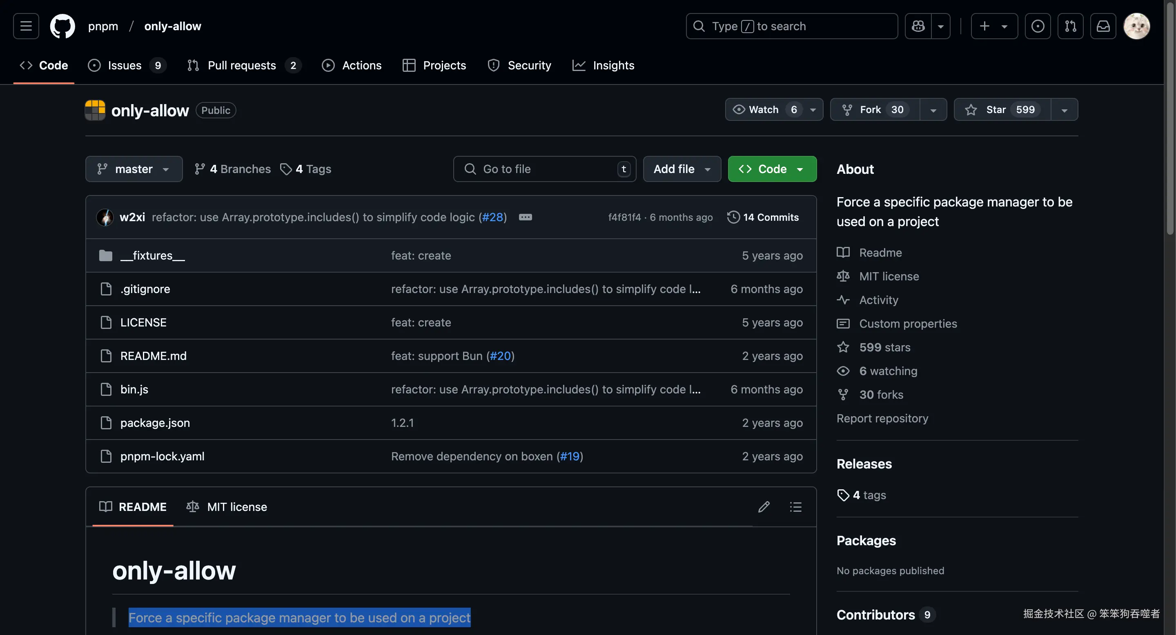Expand commit message ellipsis button
This screenshot has width=1176, height=635.
tap(526, 217)
